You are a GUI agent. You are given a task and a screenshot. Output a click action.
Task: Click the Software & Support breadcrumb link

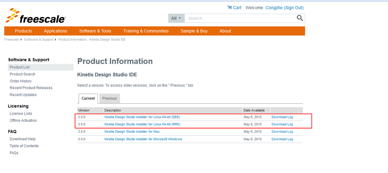point(38,39)
